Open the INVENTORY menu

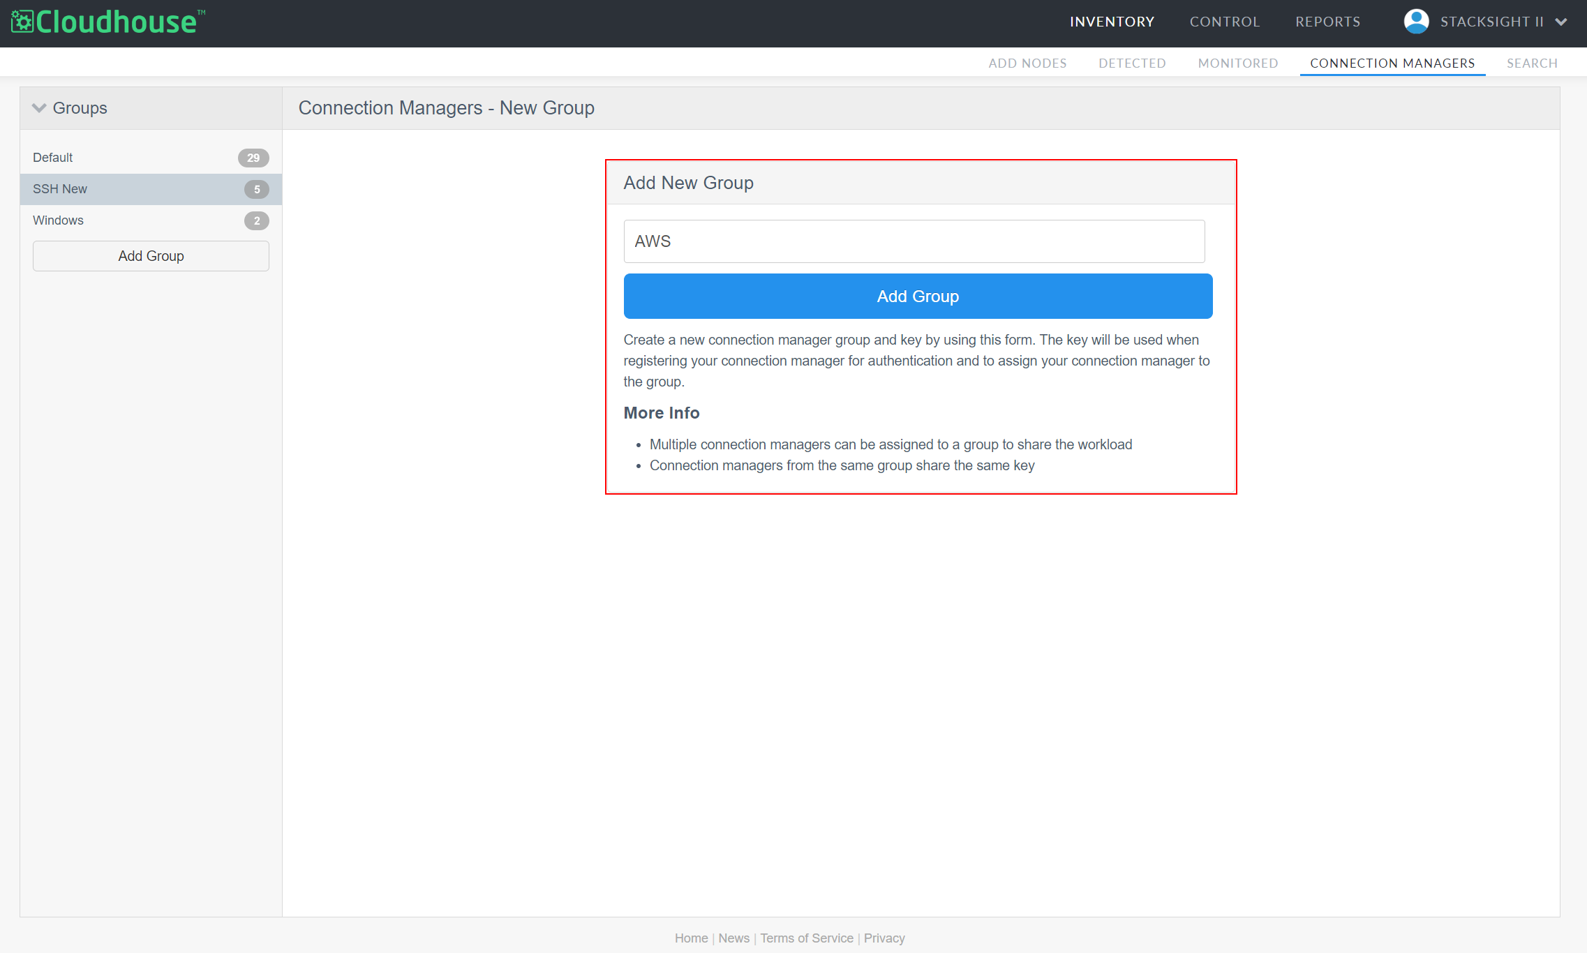pyautogui.click(x=1112, y=22)
